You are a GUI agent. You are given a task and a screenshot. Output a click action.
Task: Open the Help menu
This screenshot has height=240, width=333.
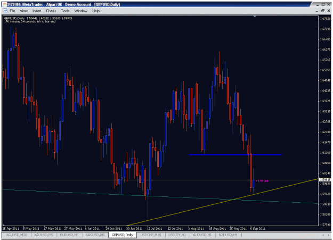96,11
